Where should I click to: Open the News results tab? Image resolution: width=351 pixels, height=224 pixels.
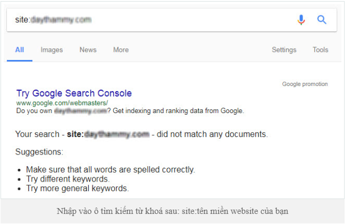(88, 50)
